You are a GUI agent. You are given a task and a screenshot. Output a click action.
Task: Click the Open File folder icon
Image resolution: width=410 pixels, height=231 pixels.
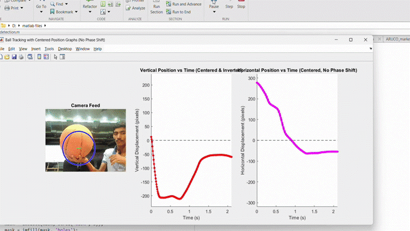pyautogui.click(x=7, y=57)
